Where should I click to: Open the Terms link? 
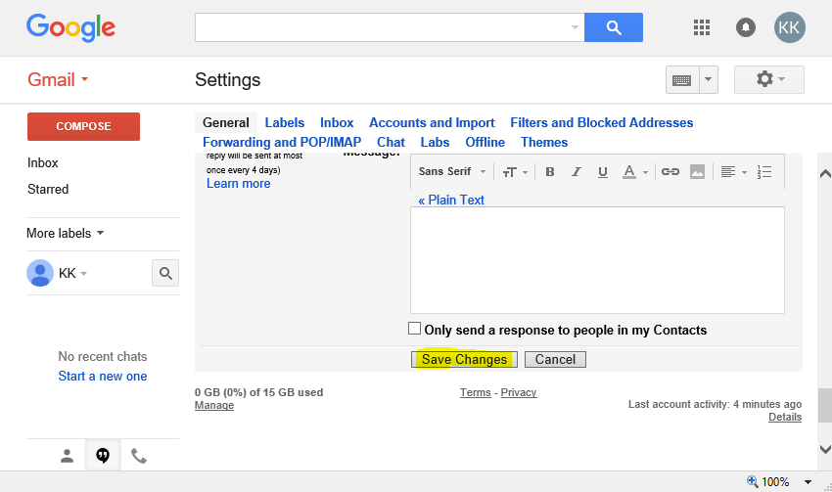476,392
